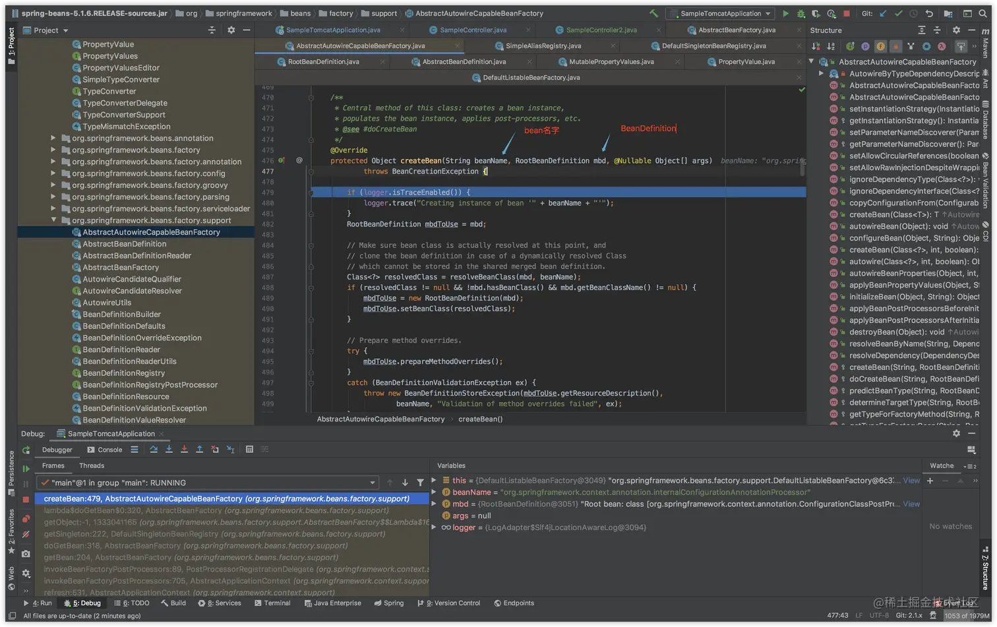
Task: Expand org.springframework.beans.factory.config package
Action: point(53,173)
